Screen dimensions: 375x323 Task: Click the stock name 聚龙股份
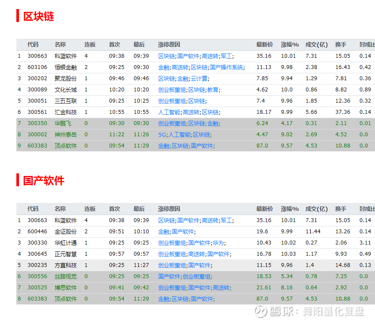tap(66, 79)
